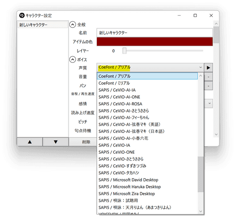Choose SAPI5 / CeVIO-すずきつづみ

point(147,166)
